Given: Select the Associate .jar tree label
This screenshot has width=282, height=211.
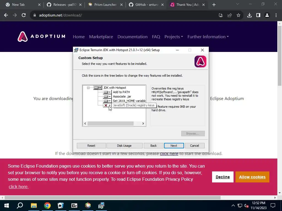Looking at the screenshot, I should click(122, 96).
